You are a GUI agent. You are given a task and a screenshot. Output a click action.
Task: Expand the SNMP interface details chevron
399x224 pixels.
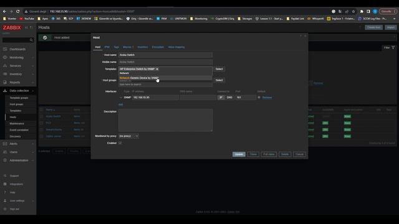click(121, 98)
